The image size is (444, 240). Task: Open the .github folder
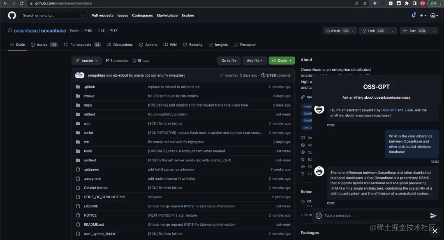click(89, 87)
